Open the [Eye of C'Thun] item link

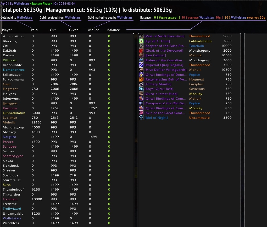(157, 41)
